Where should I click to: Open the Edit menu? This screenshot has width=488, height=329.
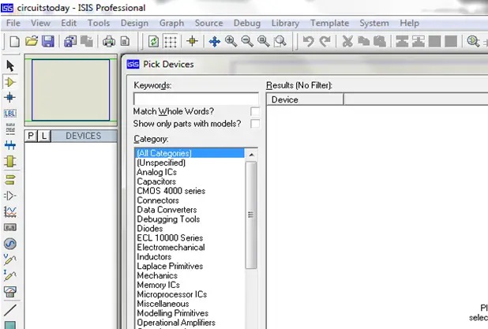[x=69, y=23]
